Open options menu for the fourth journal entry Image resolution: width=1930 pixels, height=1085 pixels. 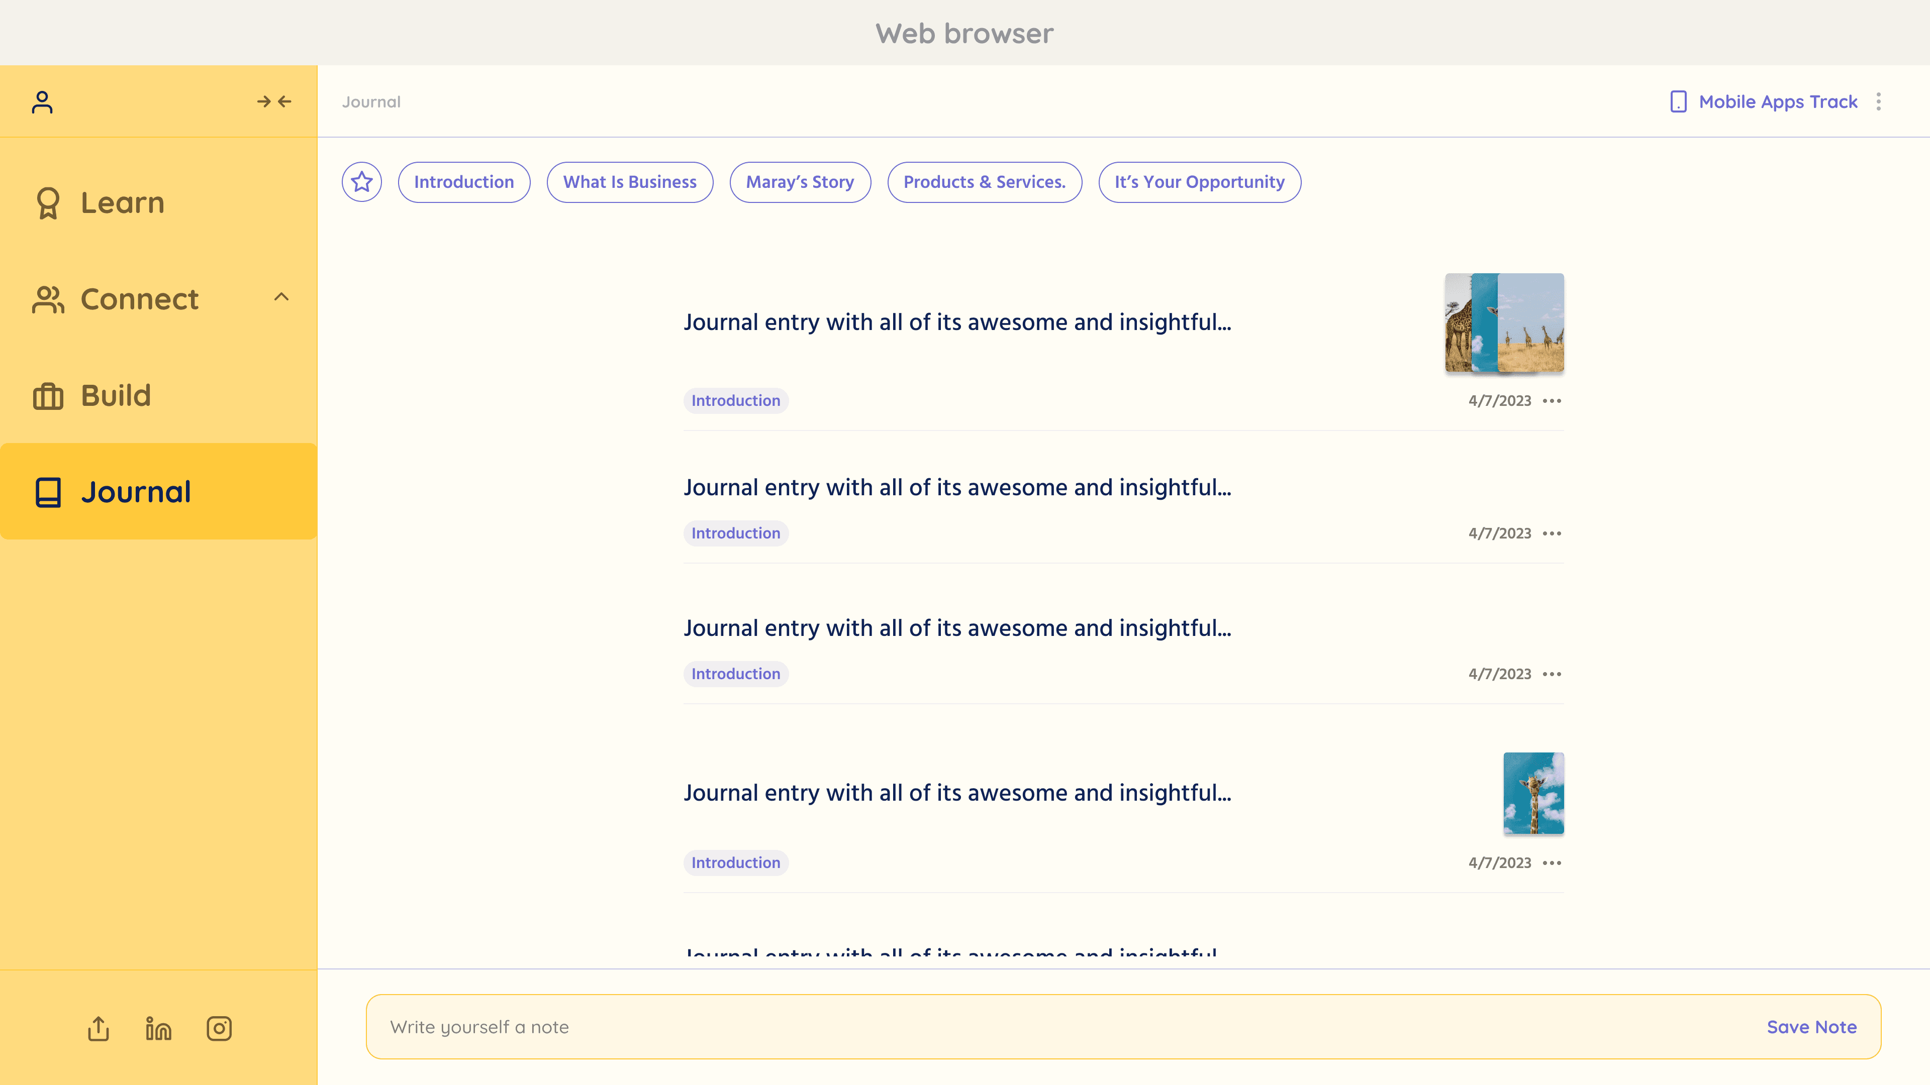pyautogui.click(x=1553, y=862)
